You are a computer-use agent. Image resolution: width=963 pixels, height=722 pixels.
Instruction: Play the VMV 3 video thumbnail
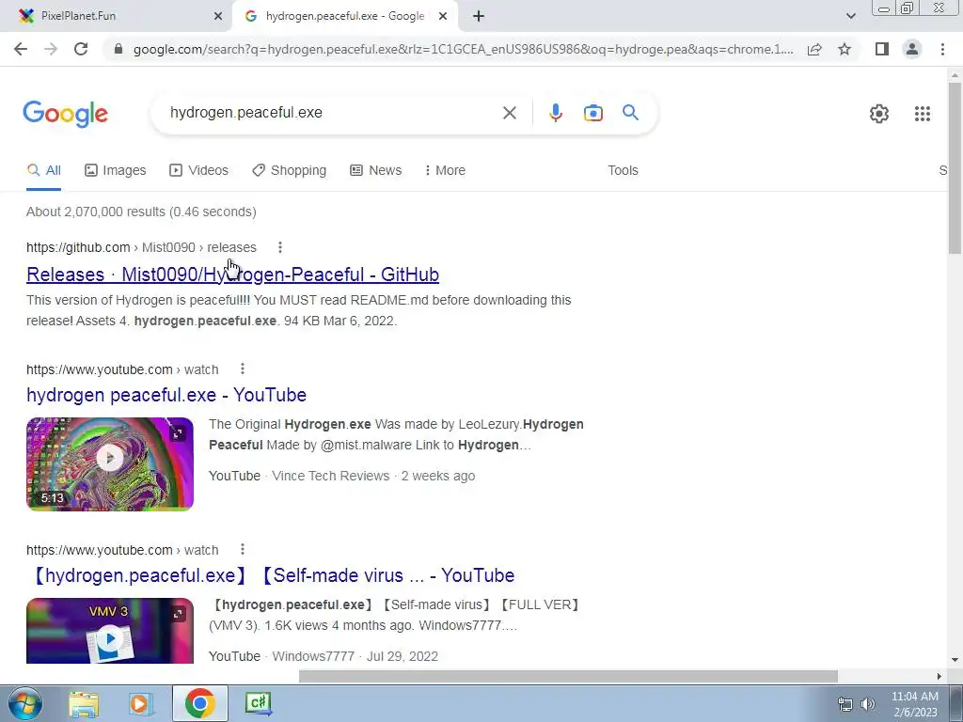[110, 631]
